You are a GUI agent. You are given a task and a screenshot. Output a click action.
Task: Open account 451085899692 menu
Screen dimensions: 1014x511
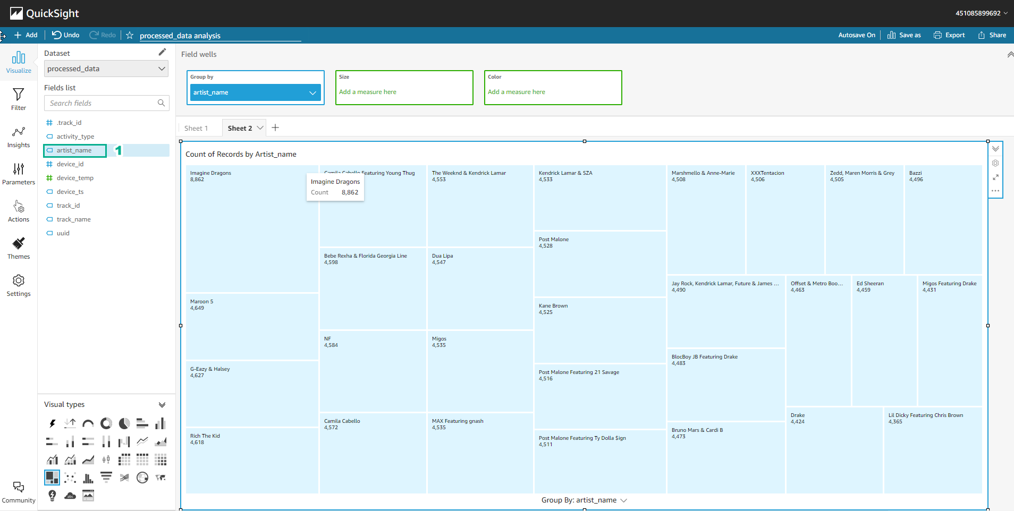[982, 13]
